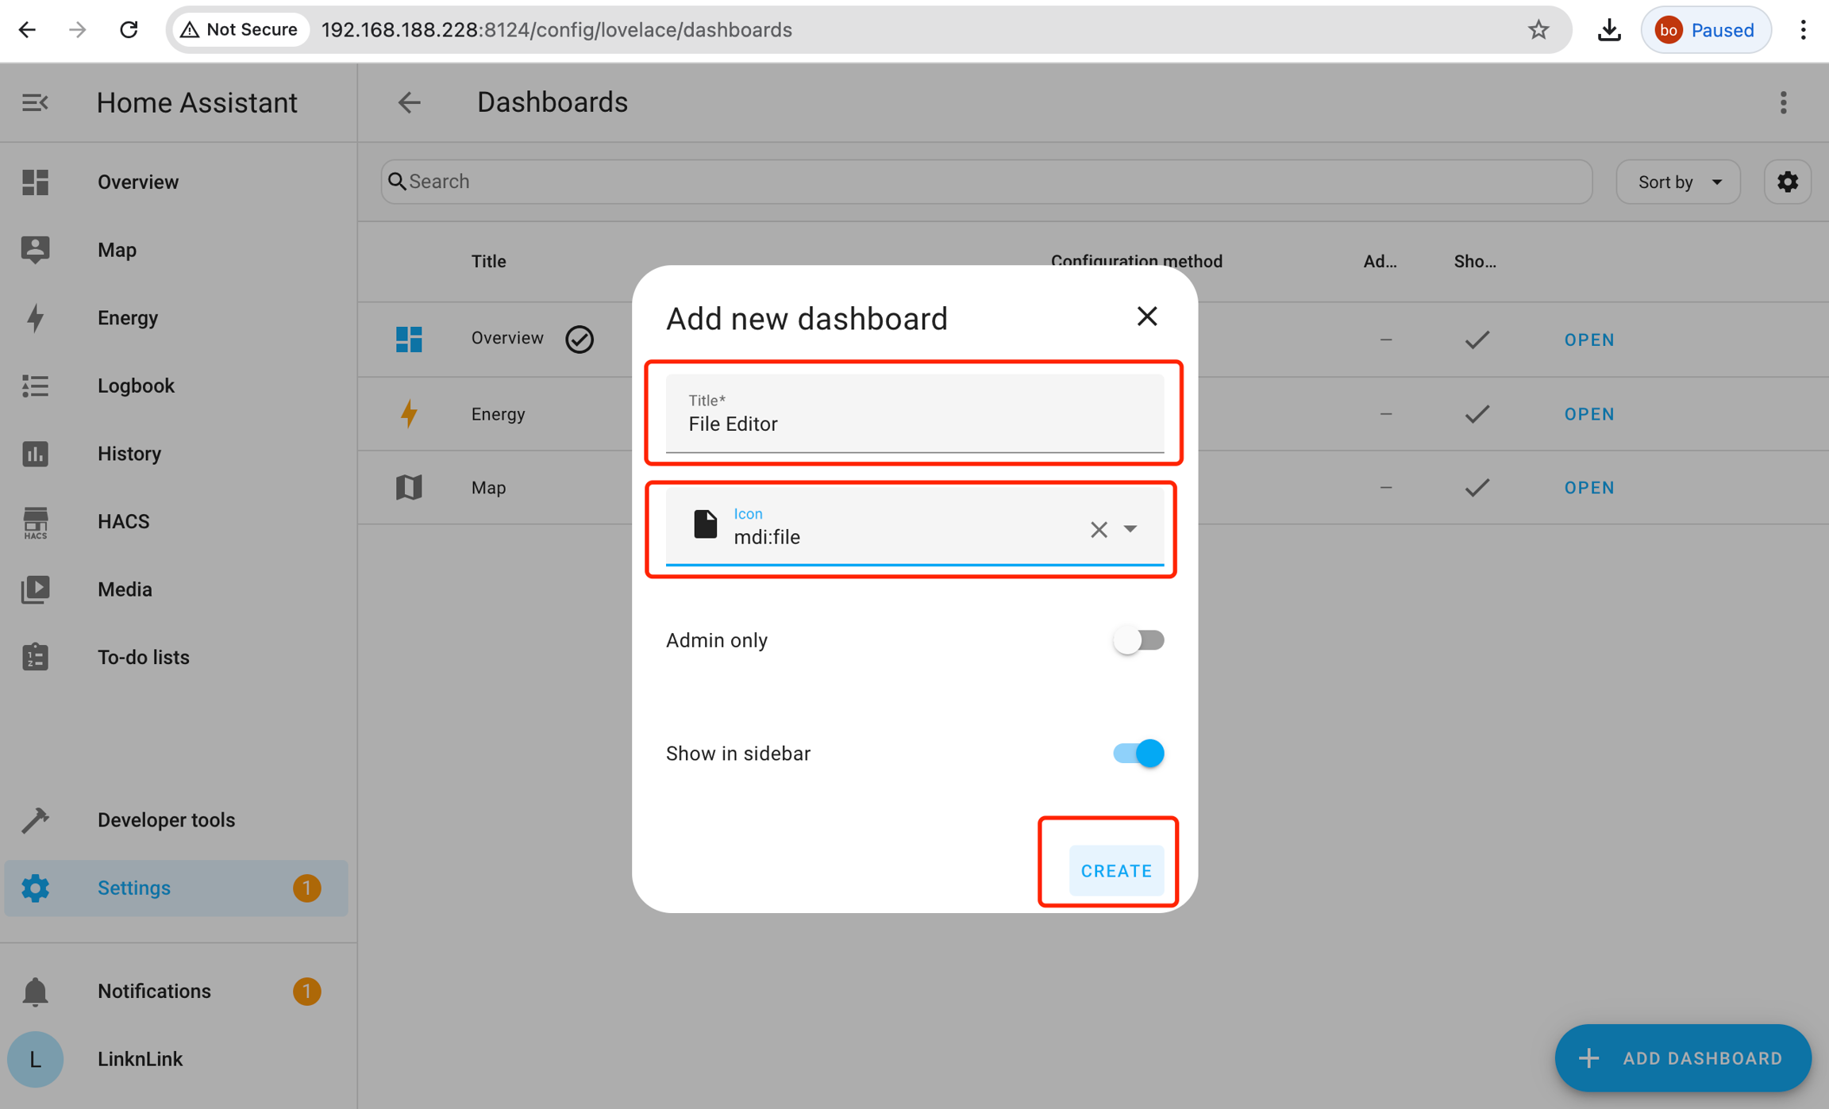Select Media in the sidebar
This screenshot has width=1829, height=1109.
[x=125, y=589]
